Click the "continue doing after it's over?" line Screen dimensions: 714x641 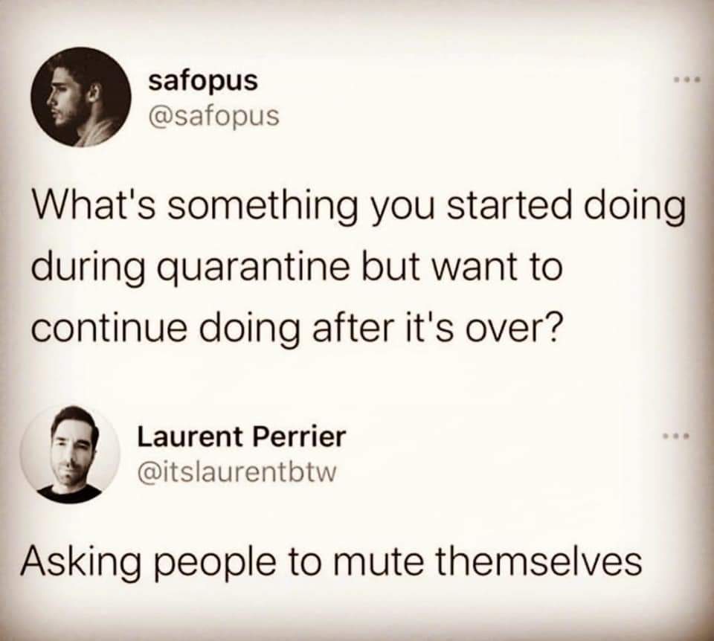pyautogui.click(x=295, y=328)
